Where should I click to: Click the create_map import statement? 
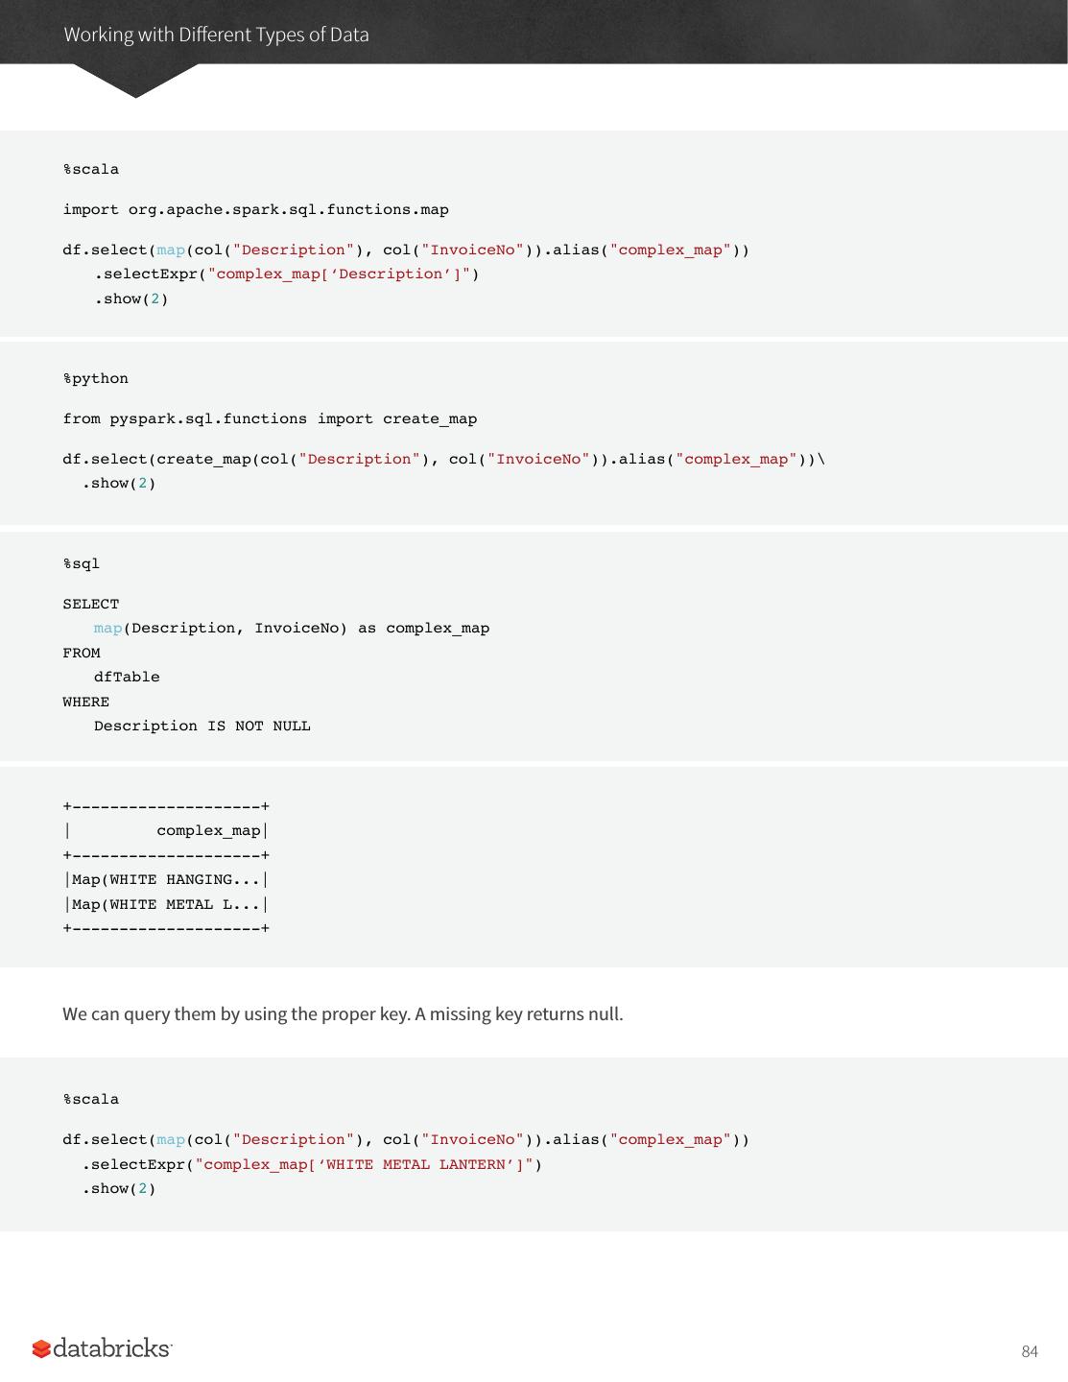click(270, 419)
